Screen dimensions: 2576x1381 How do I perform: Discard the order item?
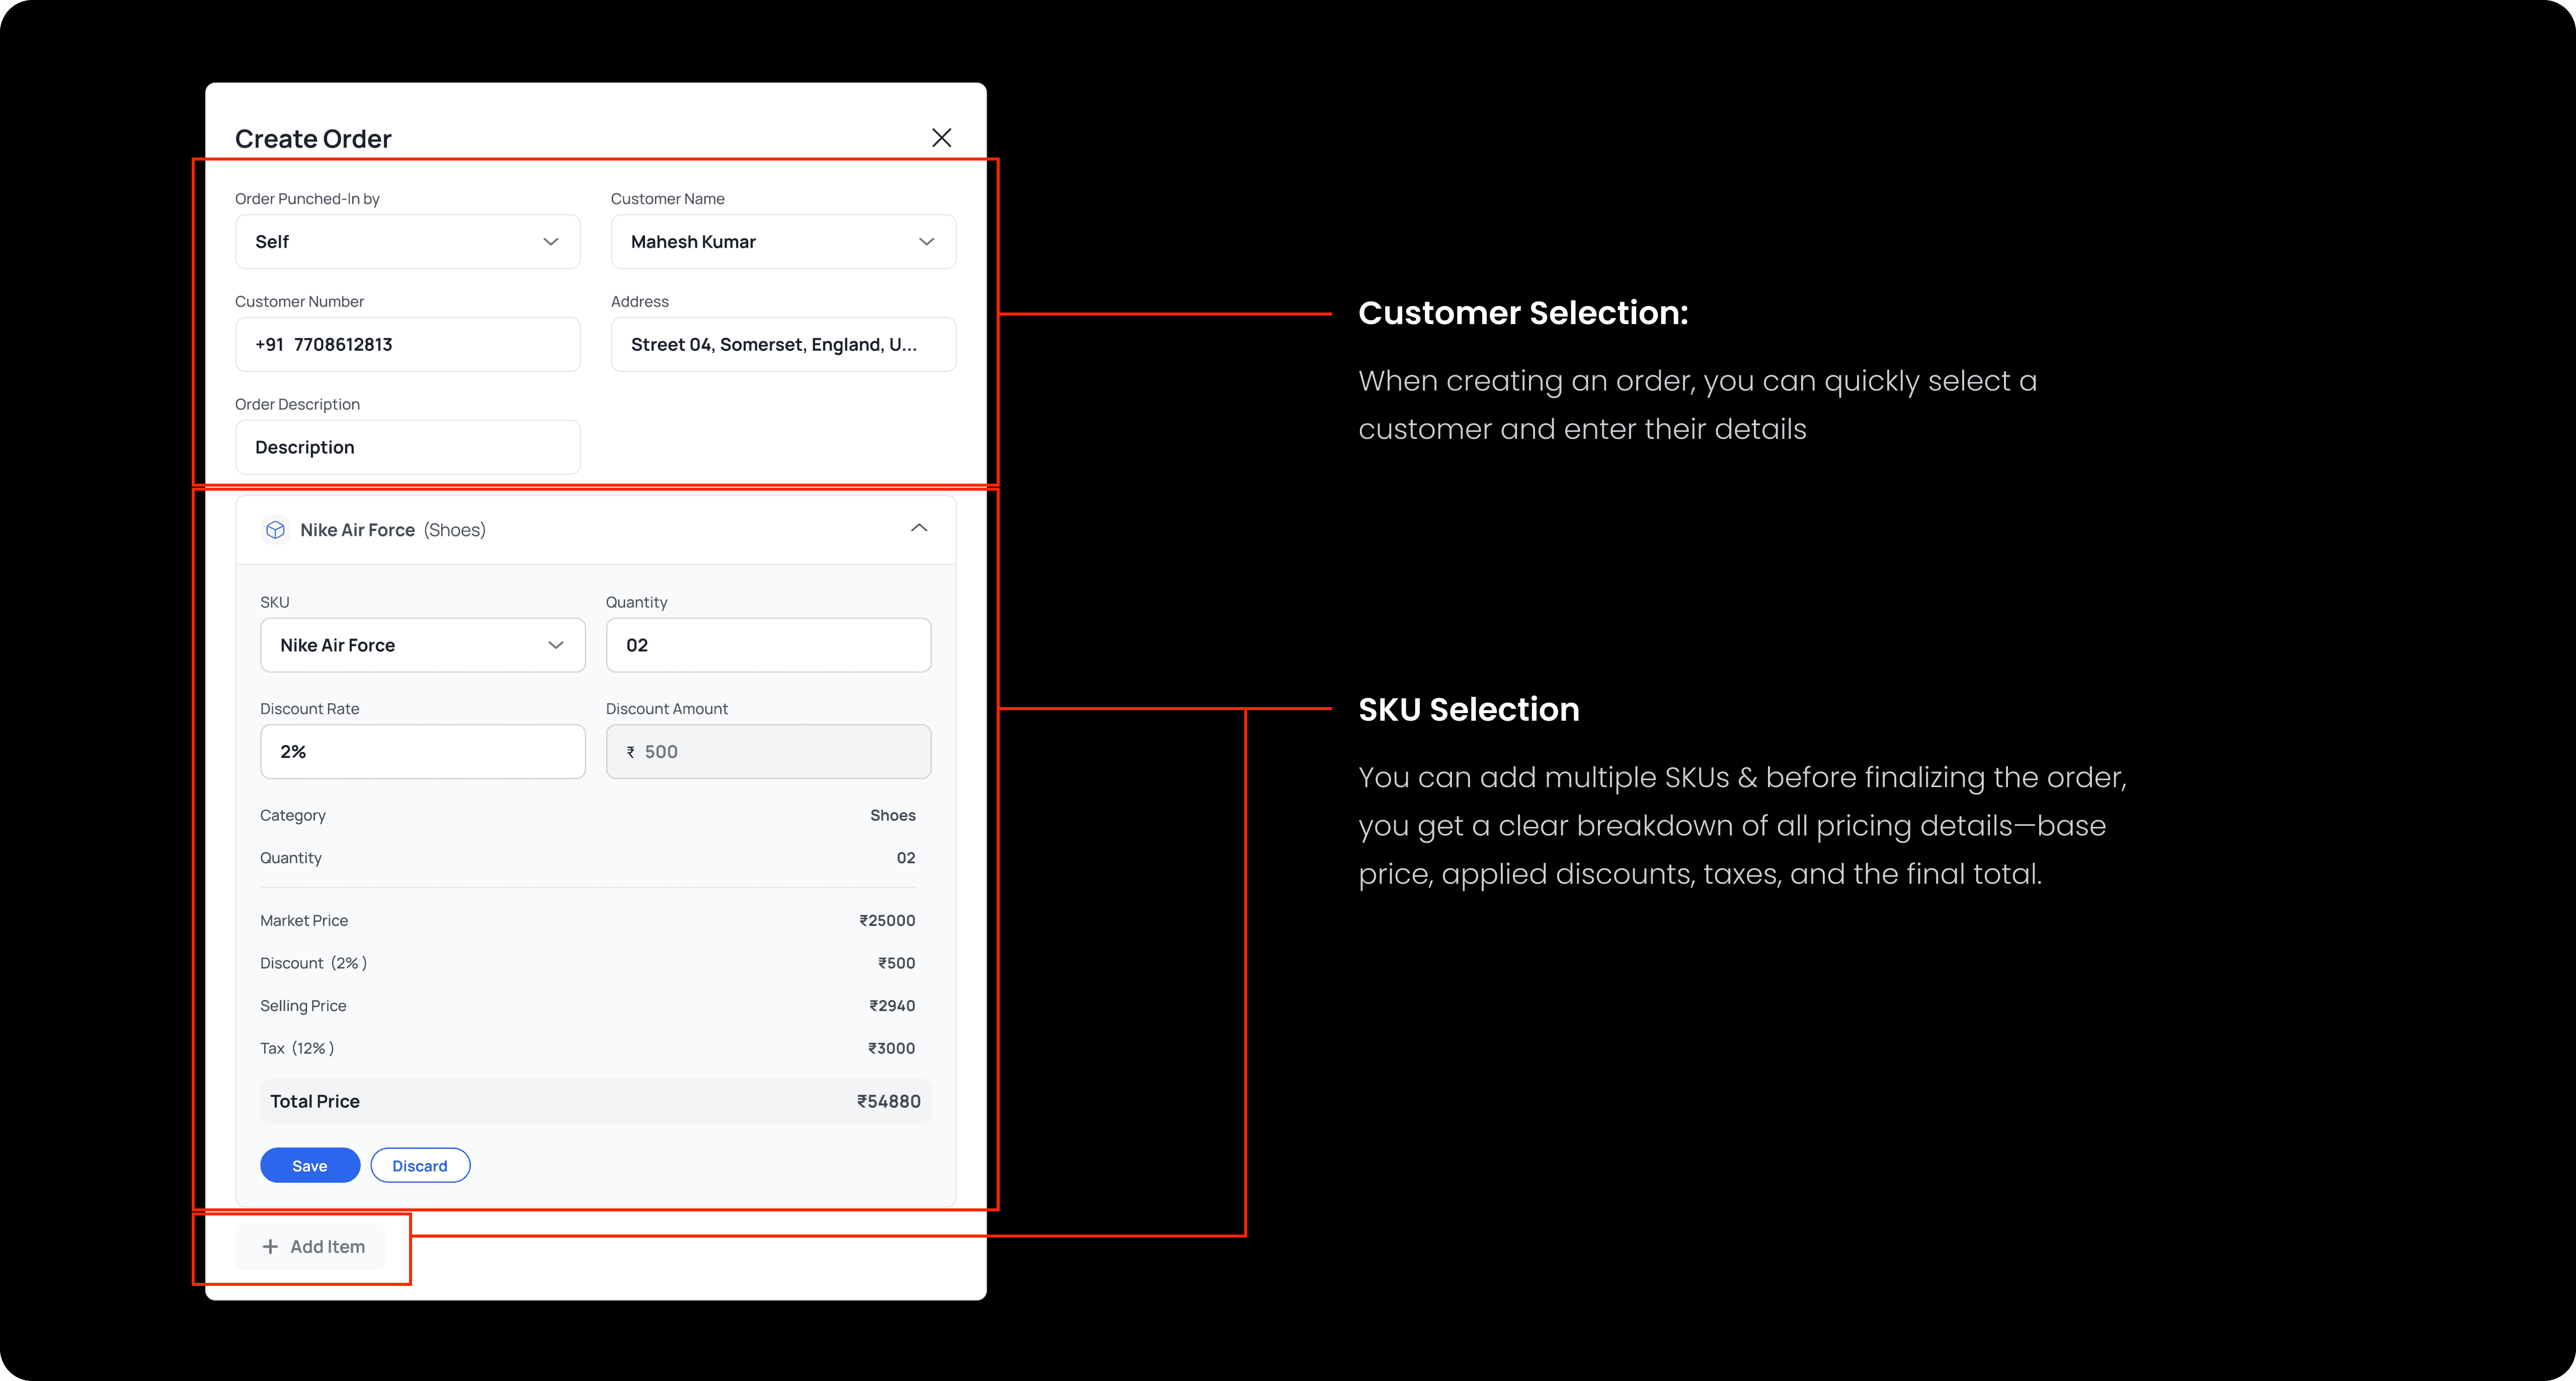click(420, 1166)
